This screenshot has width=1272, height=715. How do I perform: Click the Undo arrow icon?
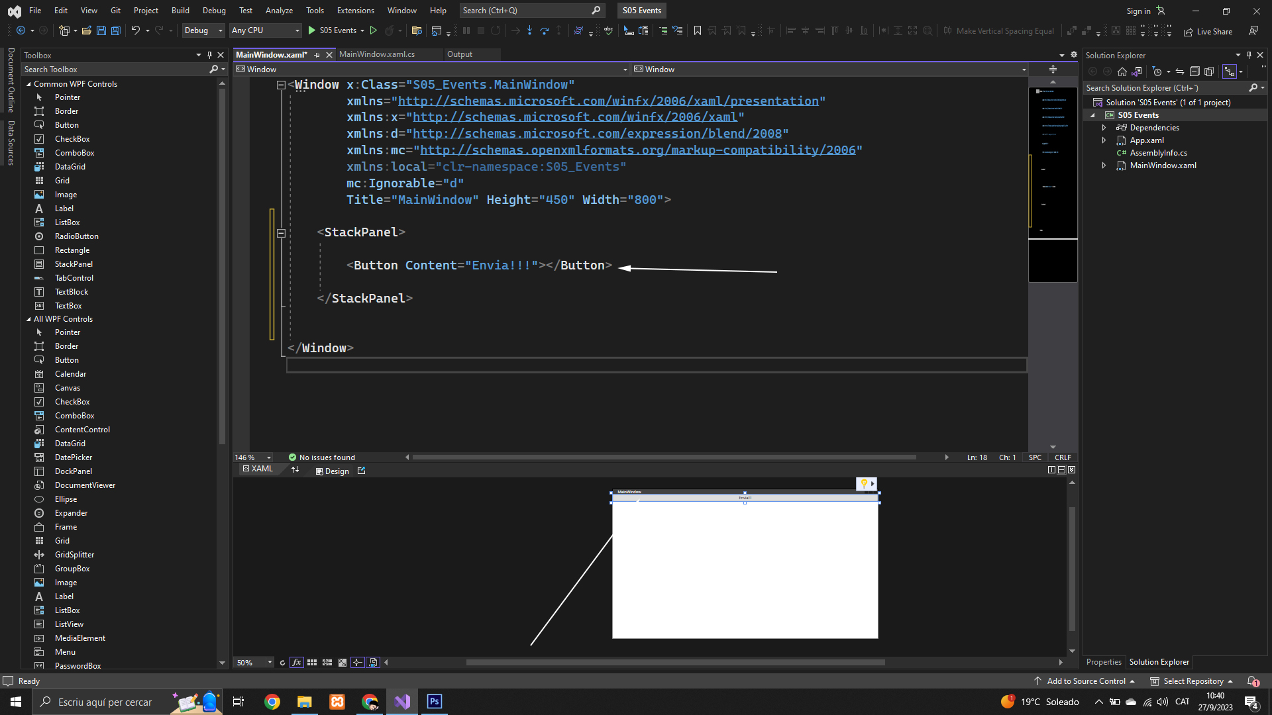click(135, 30)
